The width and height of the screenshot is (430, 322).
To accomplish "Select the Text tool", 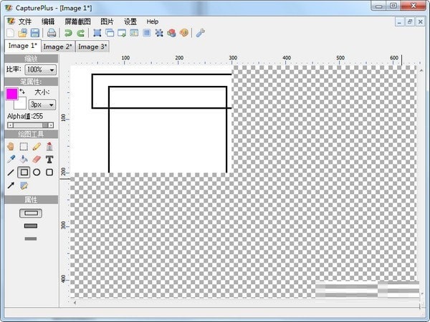I will click(x=49, y=159).
